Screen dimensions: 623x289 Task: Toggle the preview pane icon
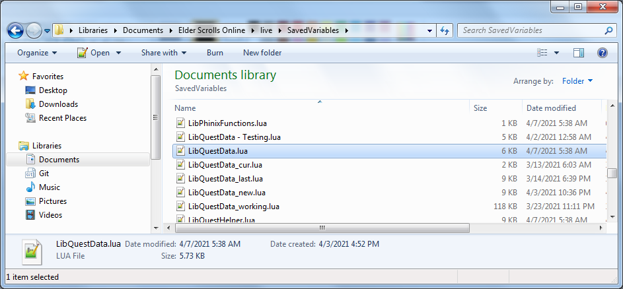pyautogui.click(x=579, y=53)
